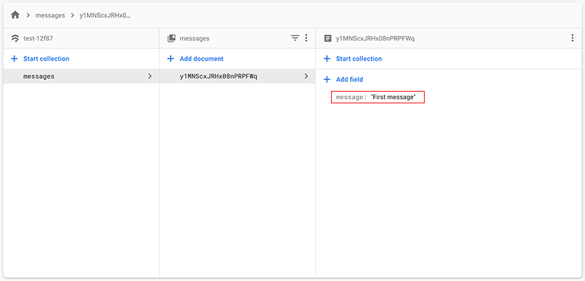Click the plus icon beside Add document
The image size is (585, 281).
pos(171,59)
